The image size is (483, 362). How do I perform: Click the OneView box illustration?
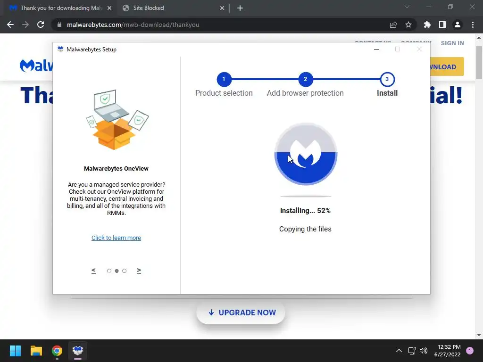click(x=117, y=119)
